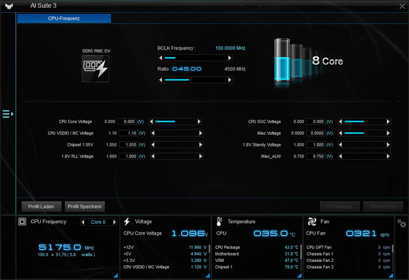
Task: Click Profil Laden button
Action: point(41,206)
